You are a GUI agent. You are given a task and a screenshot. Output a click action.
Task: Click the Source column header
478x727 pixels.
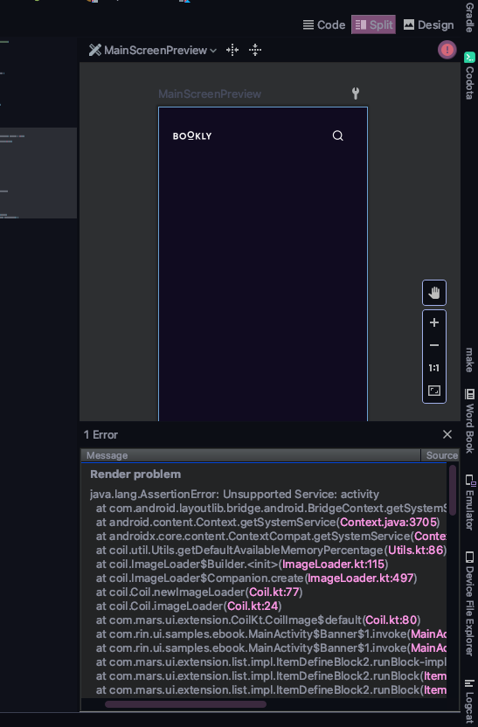pos(440,455)
